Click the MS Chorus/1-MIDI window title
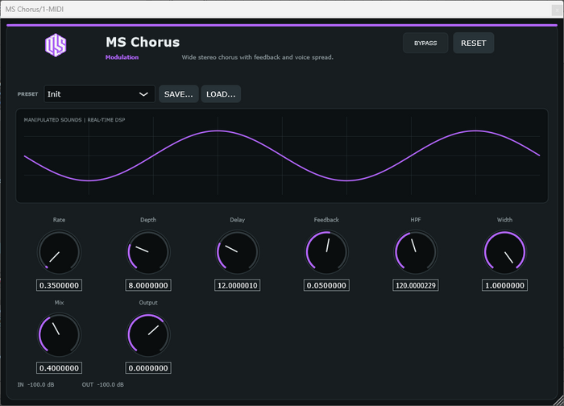The image size is (564, 406). [35, 10]
